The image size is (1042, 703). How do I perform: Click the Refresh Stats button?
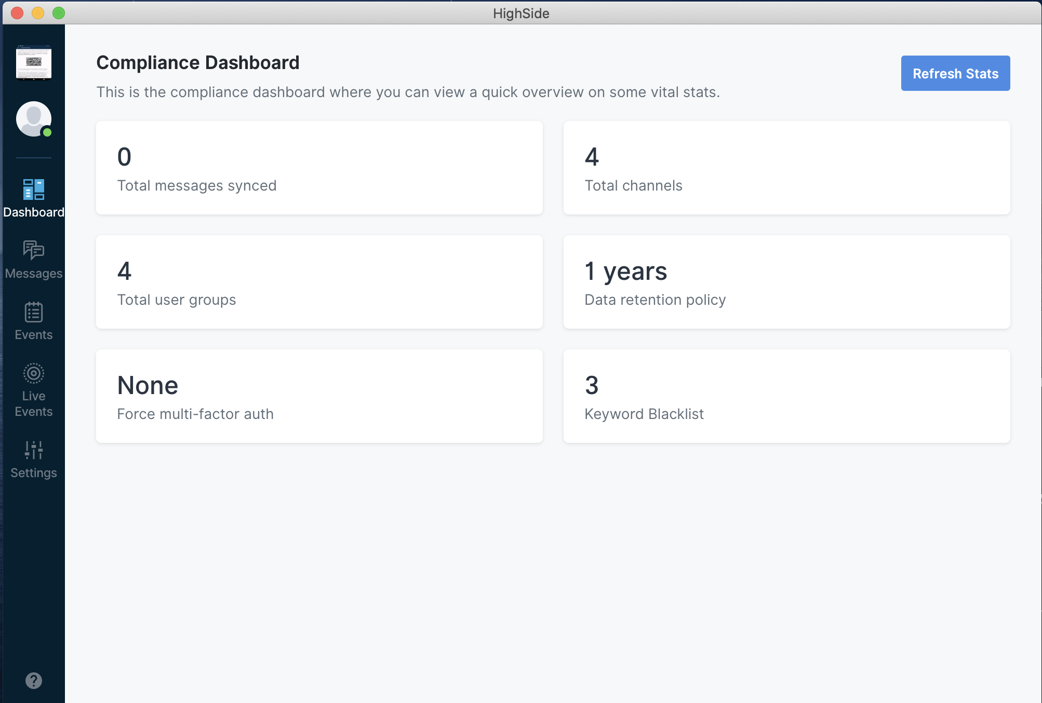pyautogui.click(x=955, y=73)
